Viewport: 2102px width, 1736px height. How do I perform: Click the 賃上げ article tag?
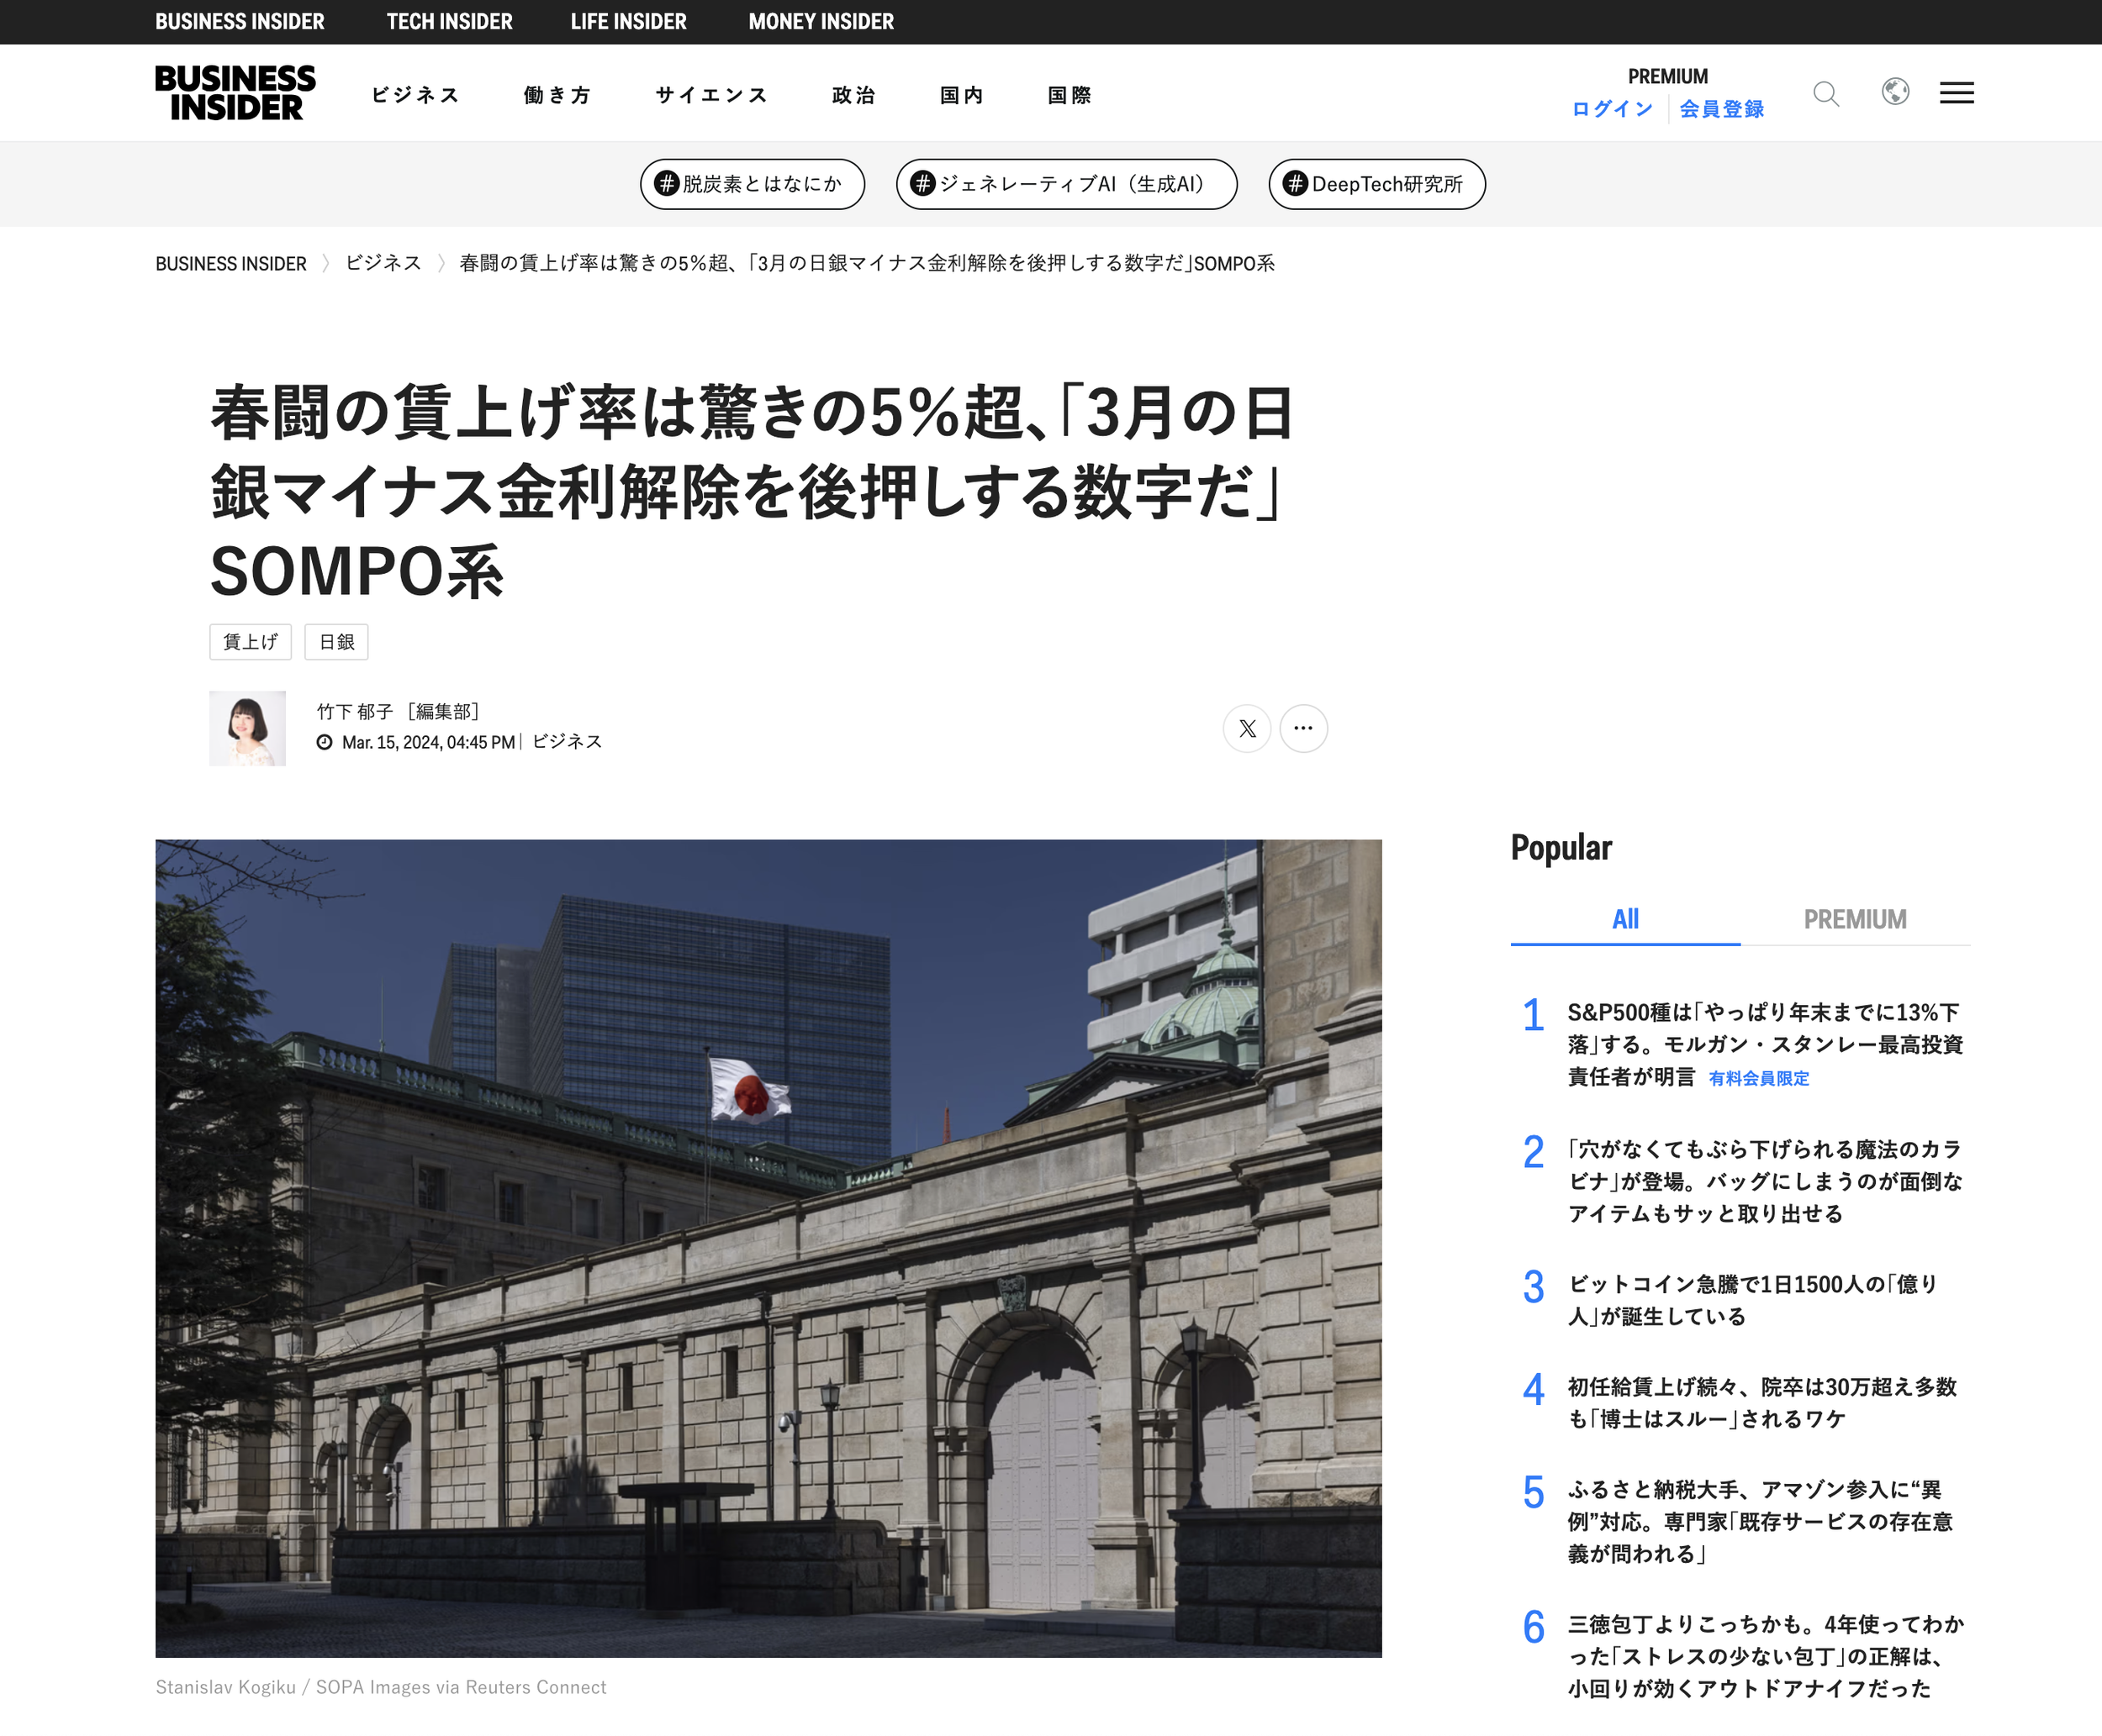(250, 642)
